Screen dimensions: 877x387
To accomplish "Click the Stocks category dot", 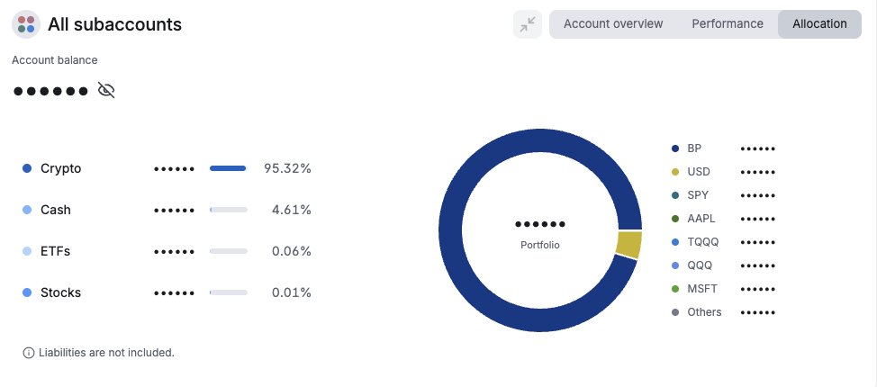I will 27,292.
